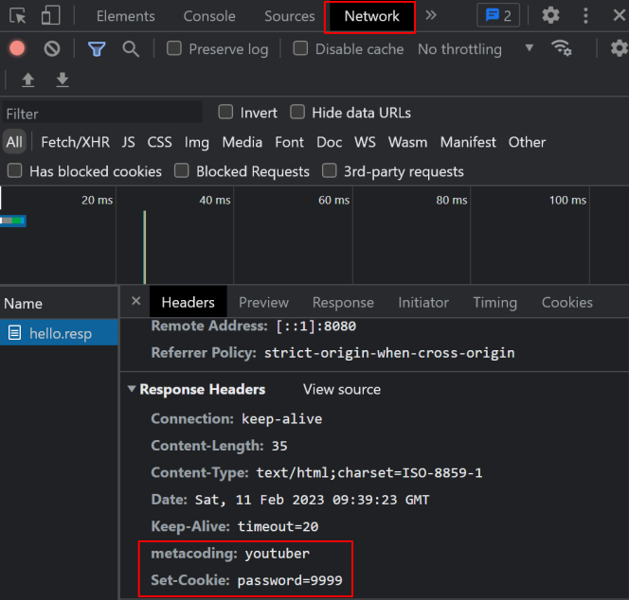
Task: Switch to the Console tab
Action: tap(209, 16)
